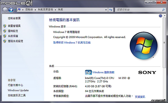Click 取得新版 Windows 7 的其他功能 link

coord(72,43)
